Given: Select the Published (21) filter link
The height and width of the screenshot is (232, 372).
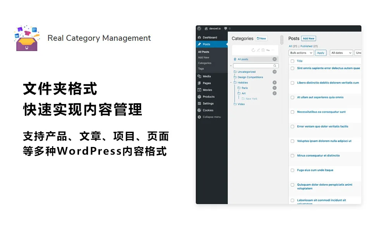Looking at the screenshot, I should (x=309, y=46).
